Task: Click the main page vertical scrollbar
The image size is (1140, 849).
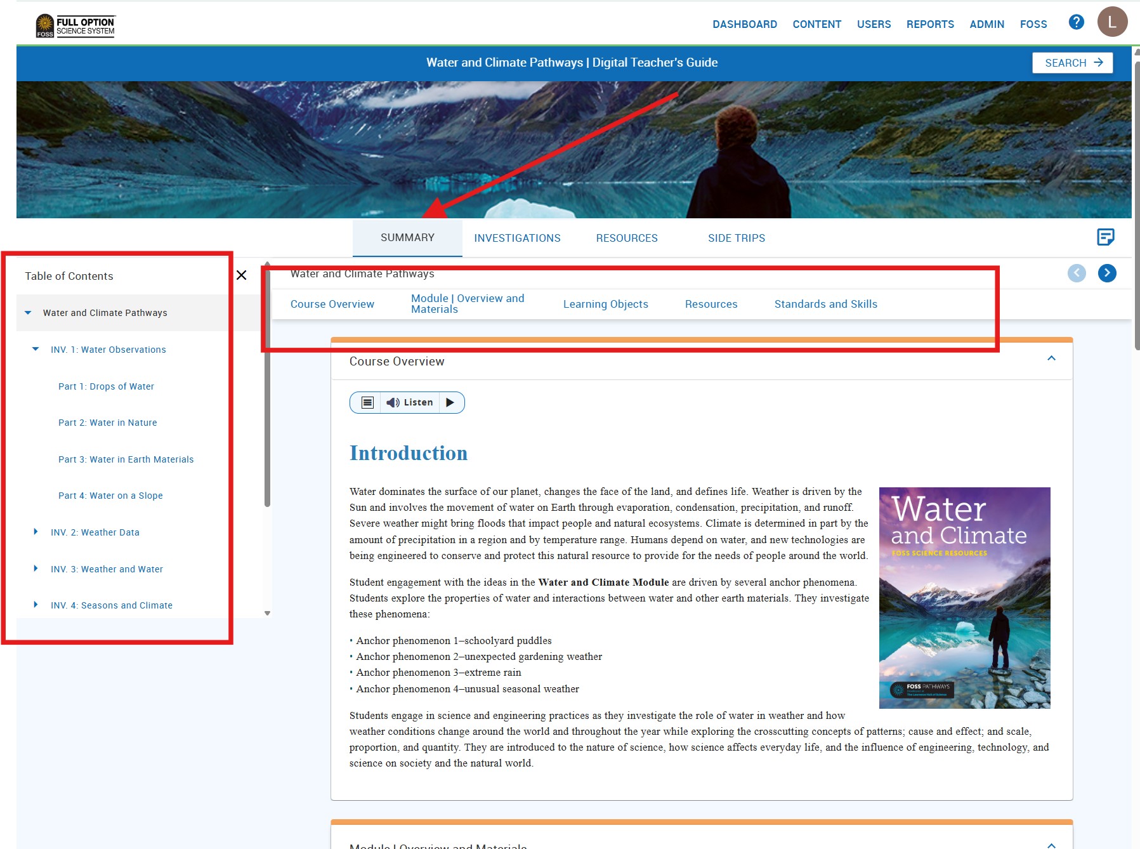Action: (1137, 206)
